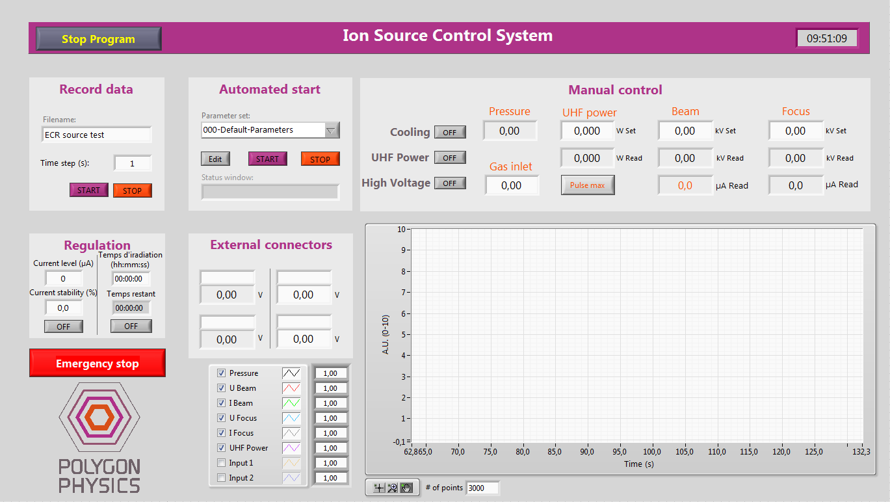Uncheck the Pressure plot checkbox
Screen dimensions: 890x502
pyautogui.click(x=221, y=373)
